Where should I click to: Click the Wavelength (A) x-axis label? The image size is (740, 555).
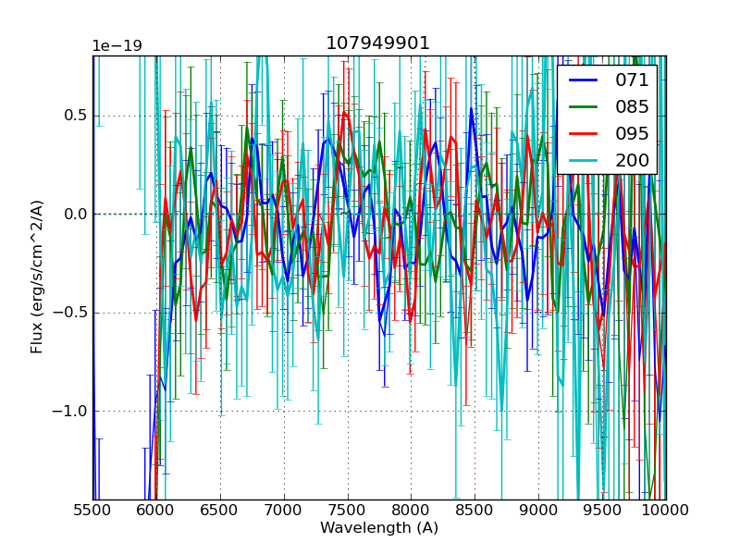[x=379, y=528]
